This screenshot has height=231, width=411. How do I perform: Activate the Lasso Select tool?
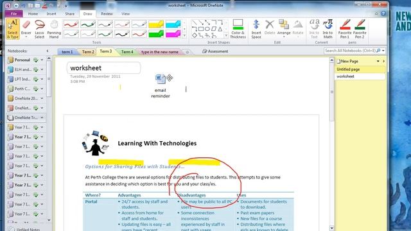tap(40, 29)
